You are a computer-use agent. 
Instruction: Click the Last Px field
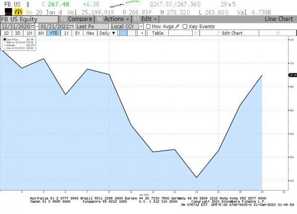point(92,26)
